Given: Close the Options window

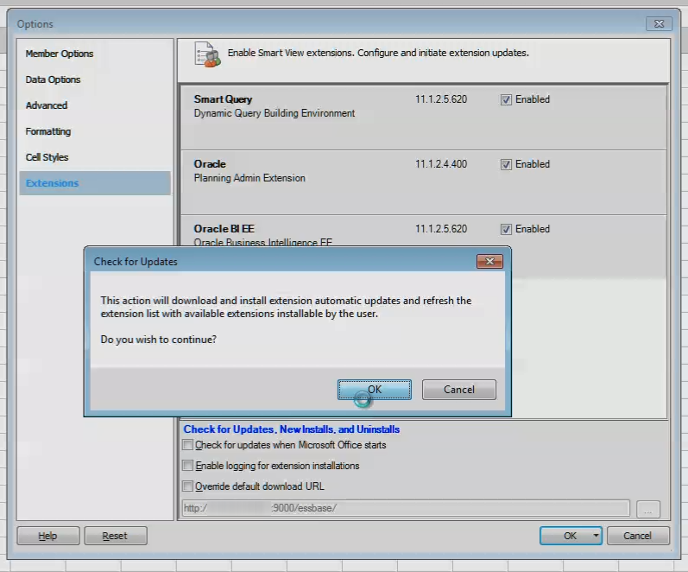Looking at the screenshot, I should [x=659, y=23].
